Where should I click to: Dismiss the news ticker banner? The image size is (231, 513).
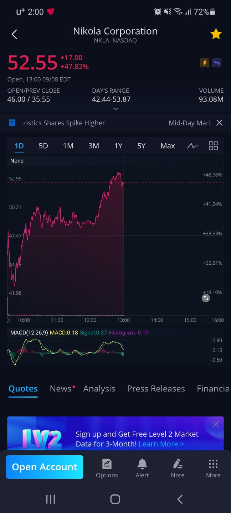click(x=220, y=123)
